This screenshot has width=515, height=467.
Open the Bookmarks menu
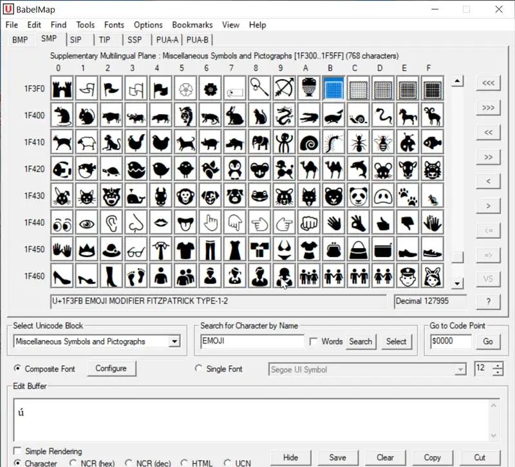192,24
